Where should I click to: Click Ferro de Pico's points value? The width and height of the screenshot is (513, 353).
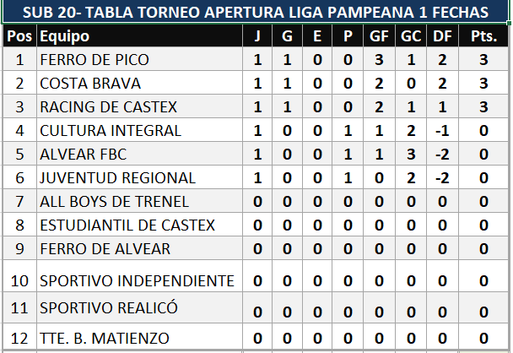483,60
